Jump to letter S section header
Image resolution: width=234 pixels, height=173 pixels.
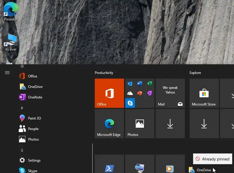point(22,150)
